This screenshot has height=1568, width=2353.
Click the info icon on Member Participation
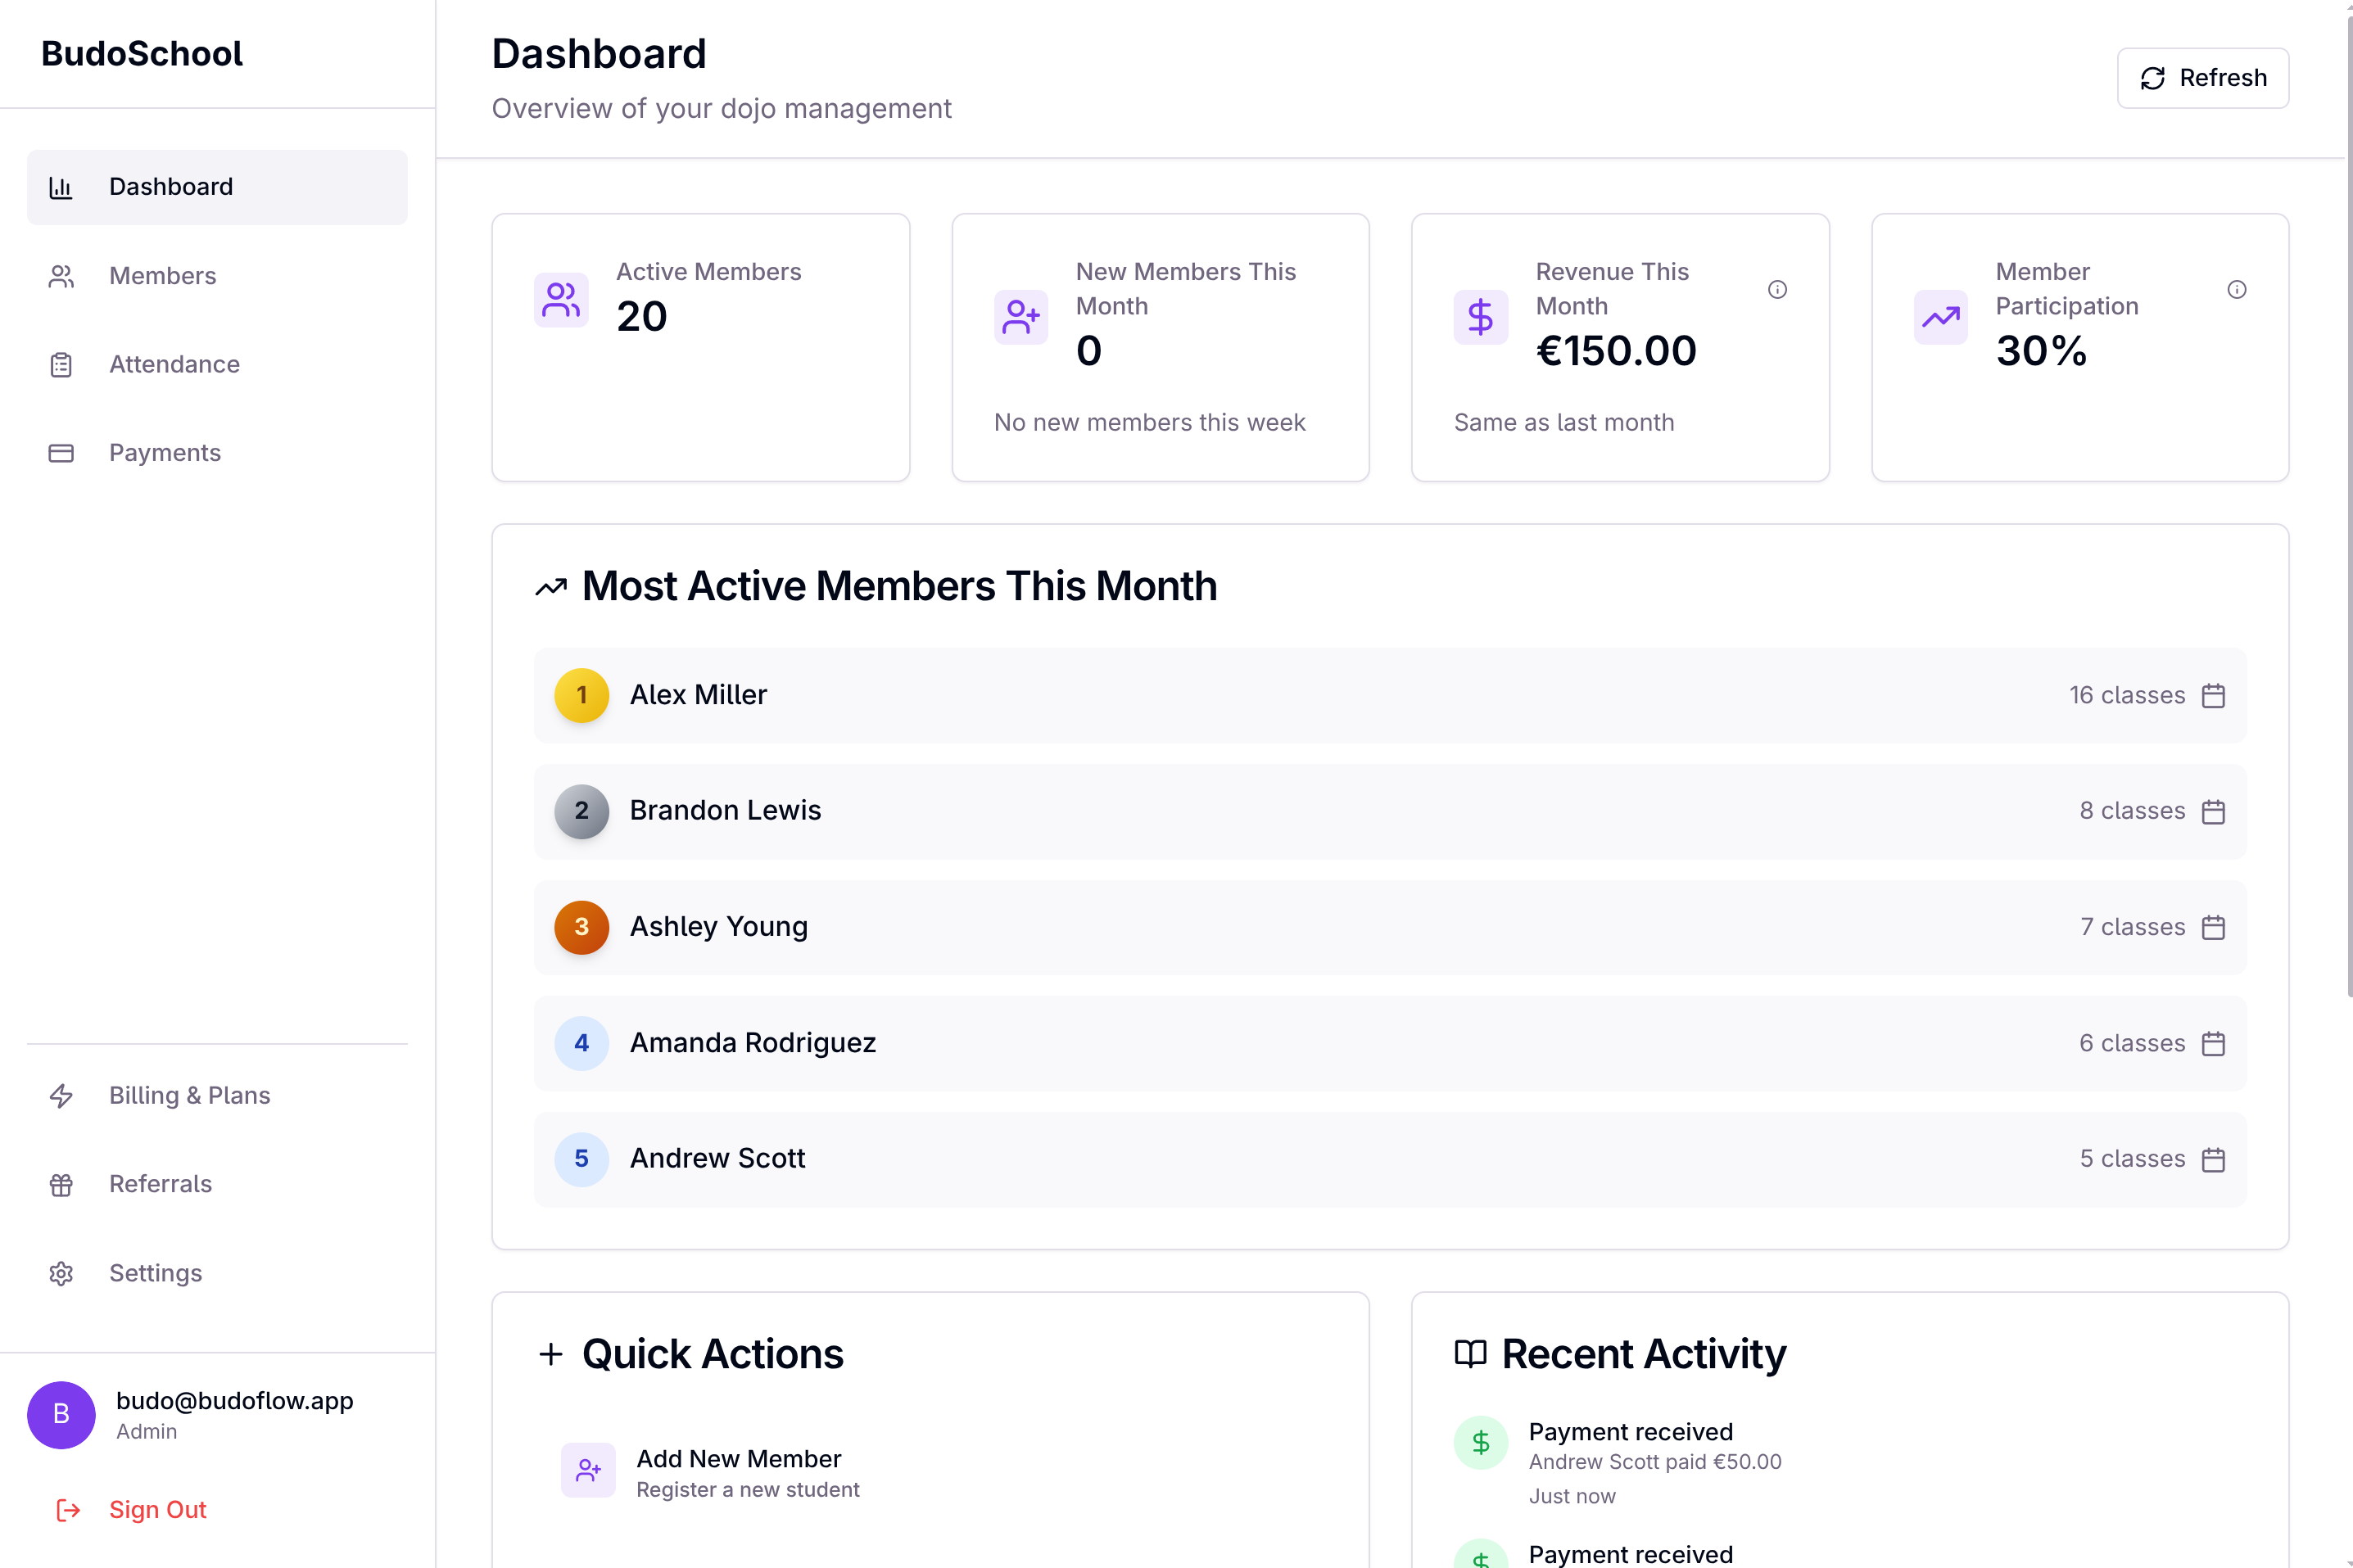(x=2237, y=289)
